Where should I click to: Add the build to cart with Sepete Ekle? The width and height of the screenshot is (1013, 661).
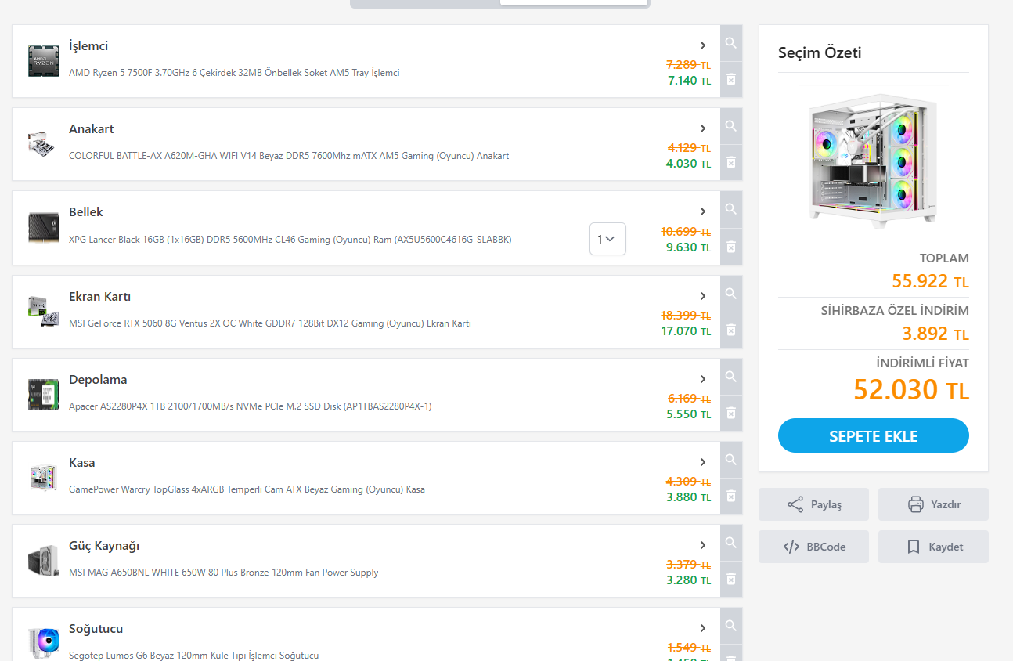874,435
